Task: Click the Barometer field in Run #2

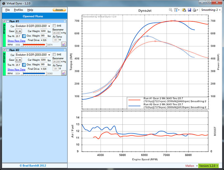Action: coord(57,62)
